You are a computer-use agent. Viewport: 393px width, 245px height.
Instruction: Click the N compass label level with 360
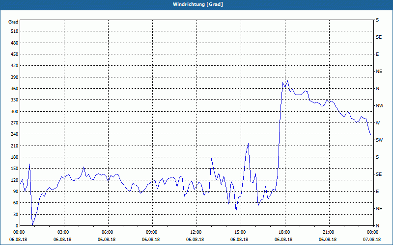pos(377,89)
